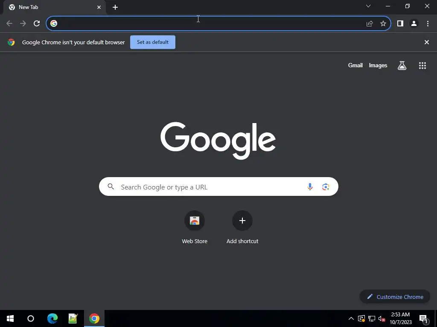This screenshot has height=327, width=437.
Task: Search by image with Google Lens icon
Action: click(326, 187)
